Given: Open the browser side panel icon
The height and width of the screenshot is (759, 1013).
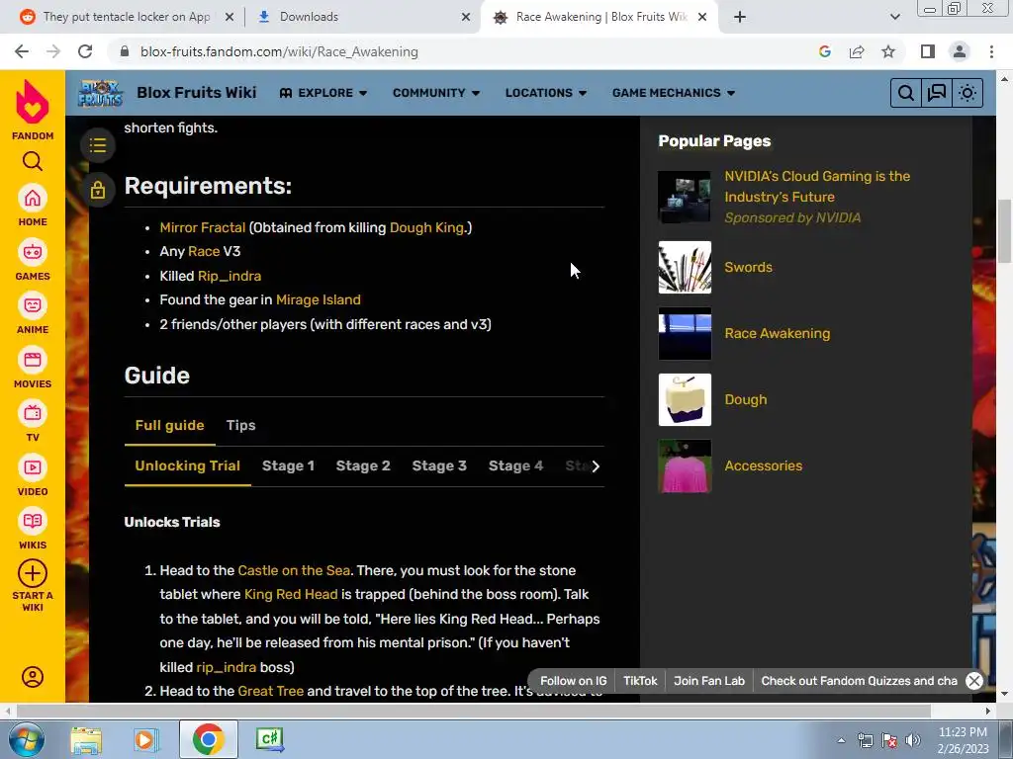Looking at the screenshot, I should (928, 51).
